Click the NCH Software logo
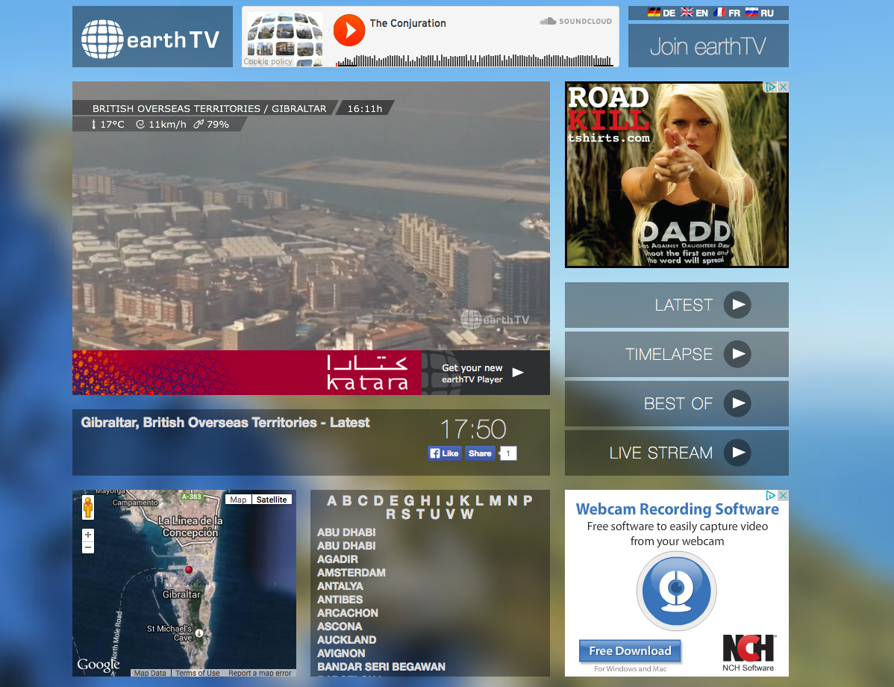The height and width of the screenshot is (687, 894). [x=748, y=653]
